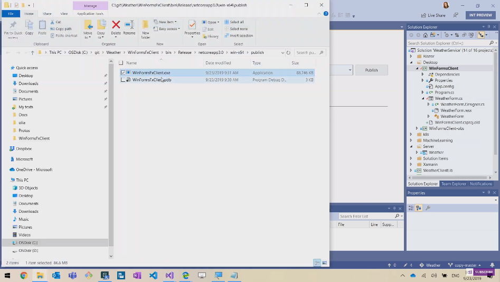Click the Delete icon in the ribbon
Screen dimensions: 500x282
pyautogui.click(x=116, y=26)
